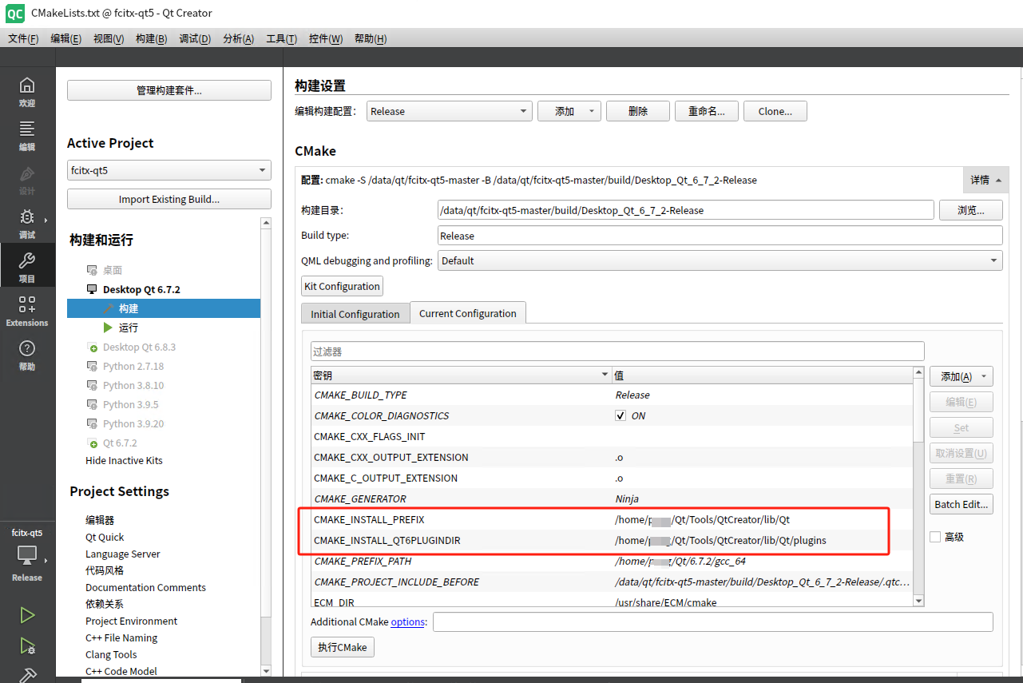Open the 添加 configuration dropdown arrow
Viewport: 1023px width, 683px height.
click(592, 111)
